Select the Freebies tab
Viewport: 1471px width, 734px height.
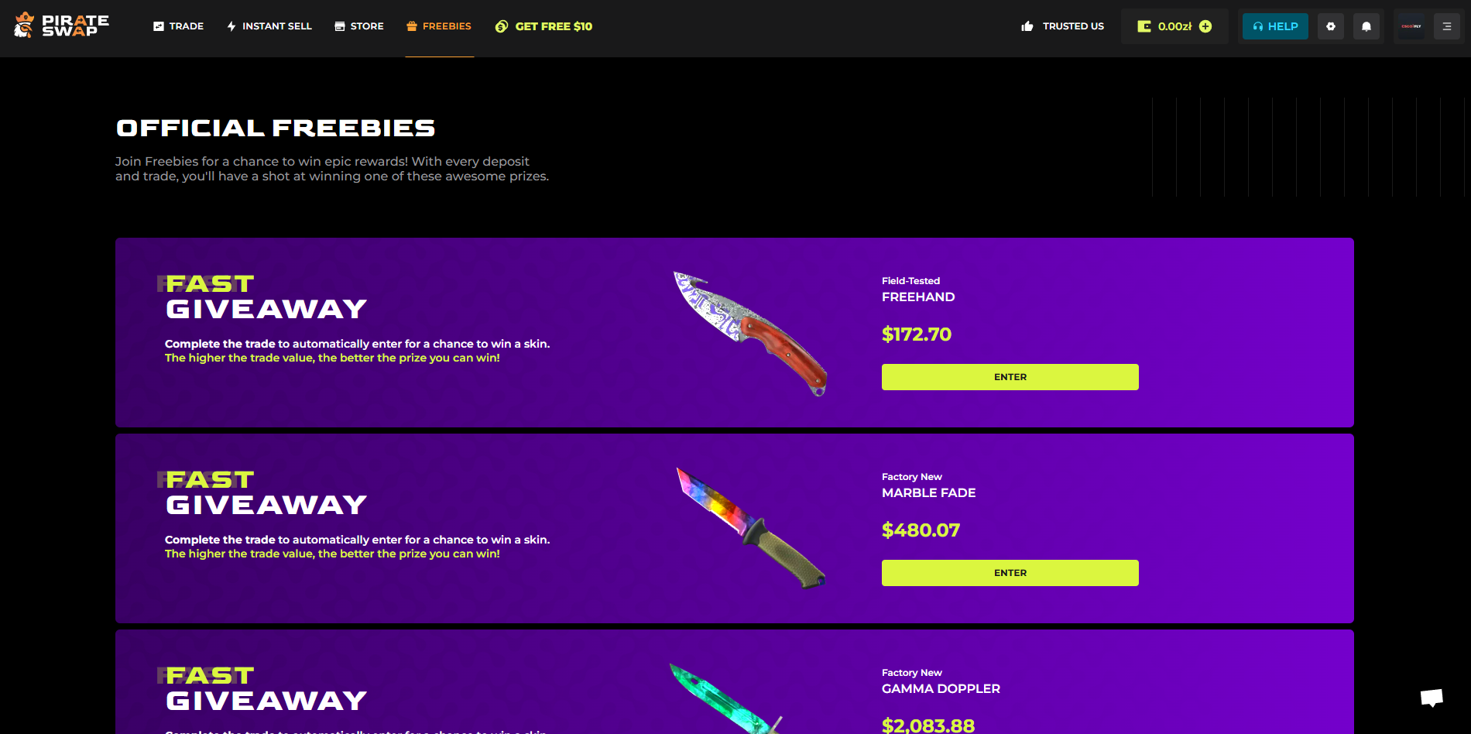439,26
